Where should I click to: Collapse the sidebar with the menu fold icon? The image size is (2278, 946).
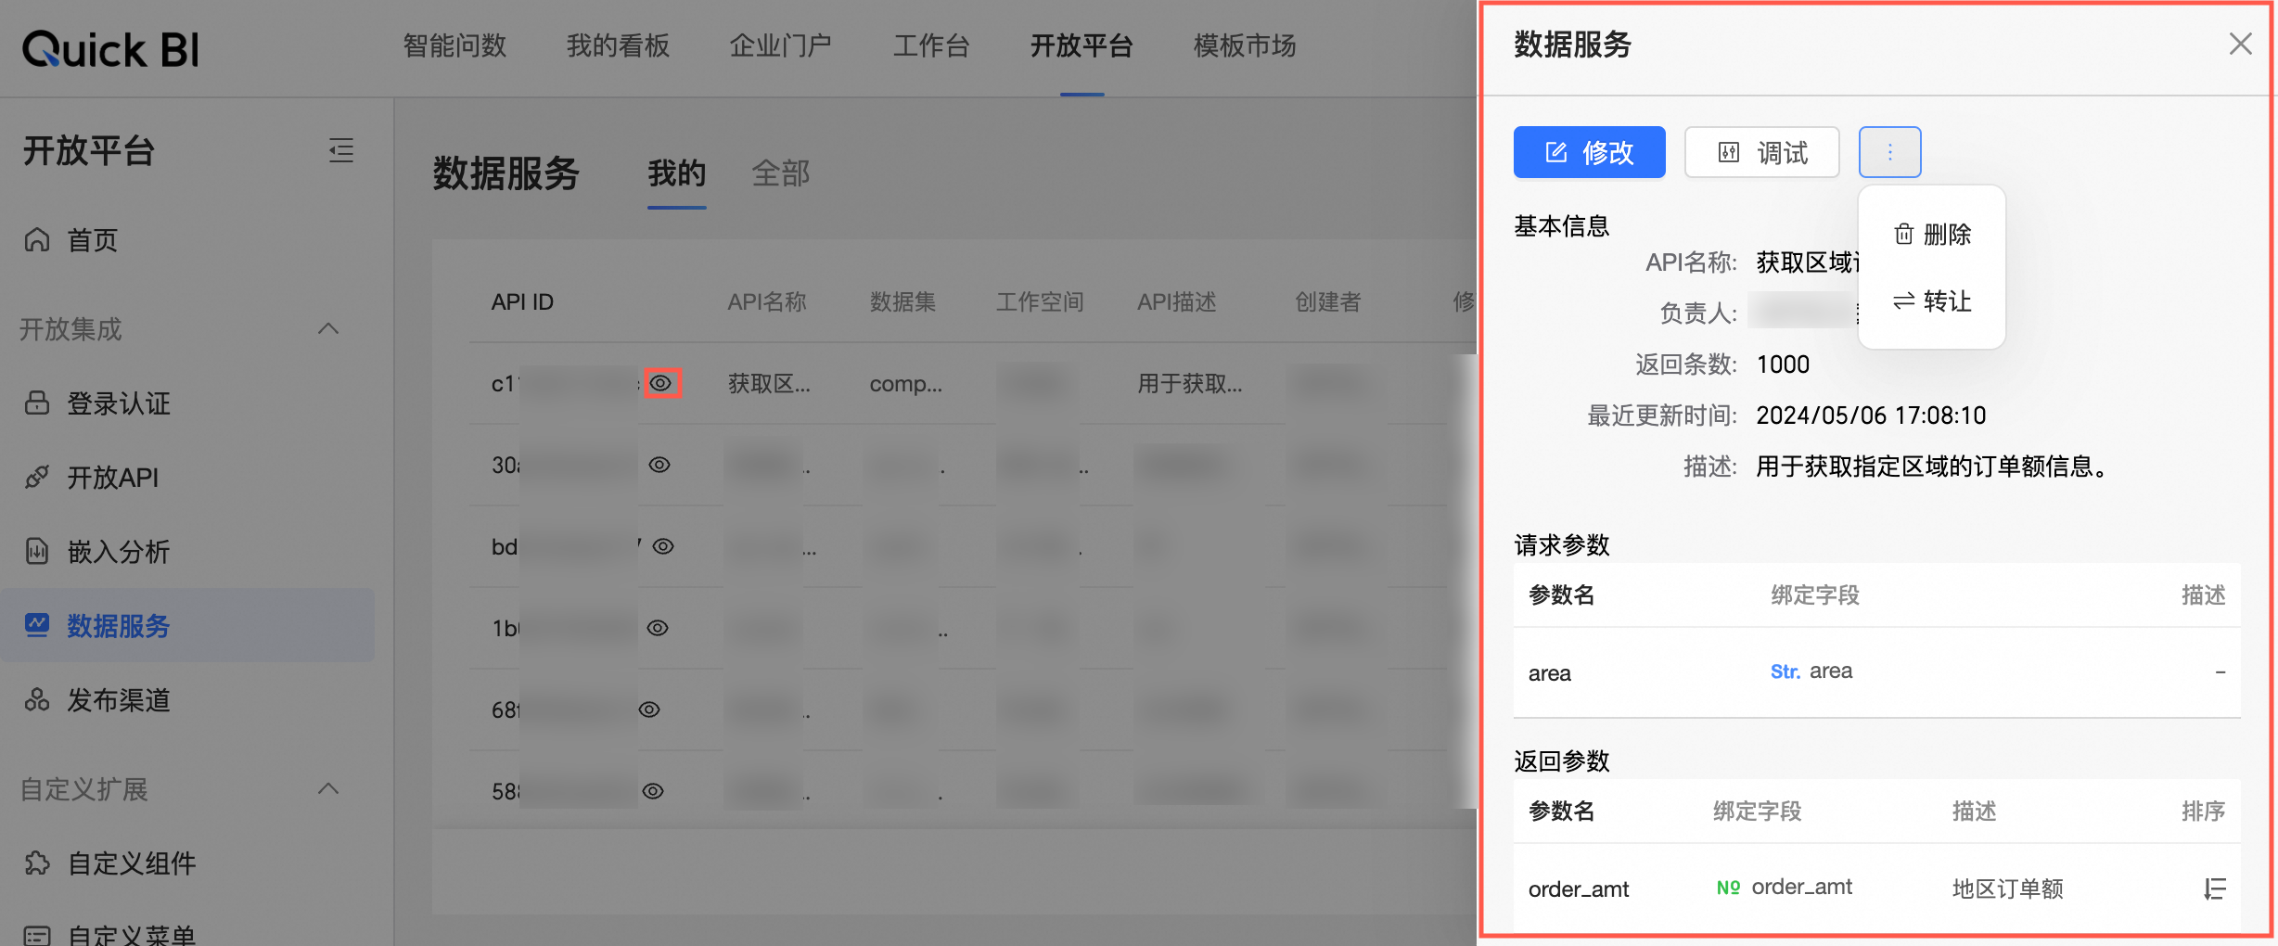pyautogui.click(x=340, y=150)
